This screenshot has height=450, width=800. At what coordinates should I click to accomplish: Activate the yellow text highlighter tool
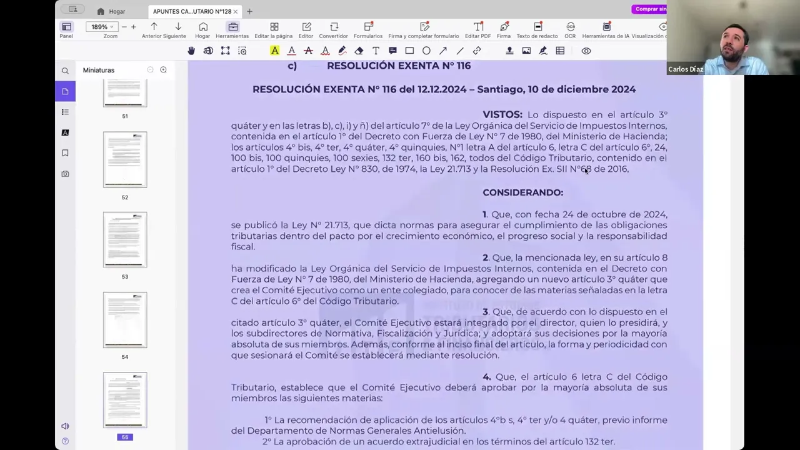coord(275,51)
